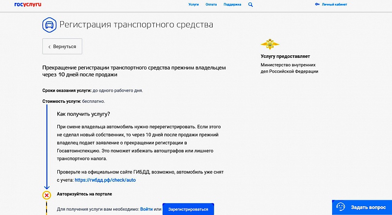
Task: Click the Регистрация транспортного средства heading
Action: point(136,24)
